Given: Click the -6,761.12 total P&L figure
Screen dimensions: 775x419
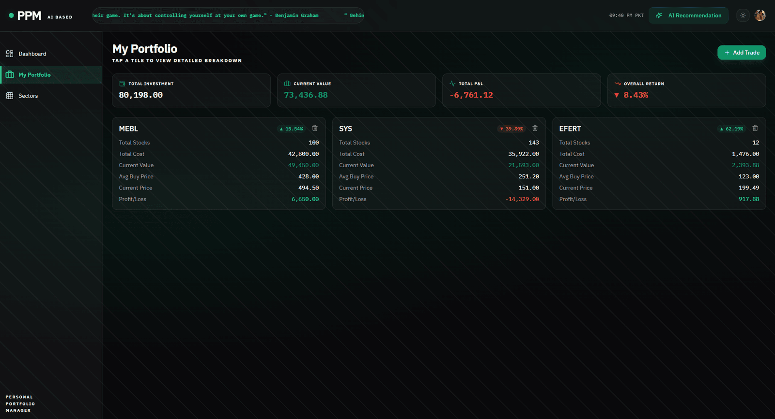Looking at the screenshot, I should [x=471, y=95].
